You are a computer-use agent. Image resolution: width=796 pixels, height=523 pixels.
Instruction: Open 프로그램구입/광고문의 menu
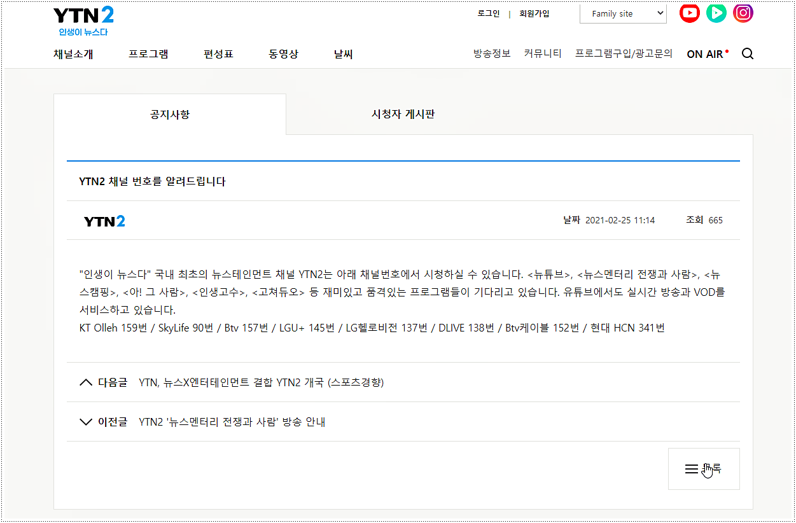coord(624,53)
